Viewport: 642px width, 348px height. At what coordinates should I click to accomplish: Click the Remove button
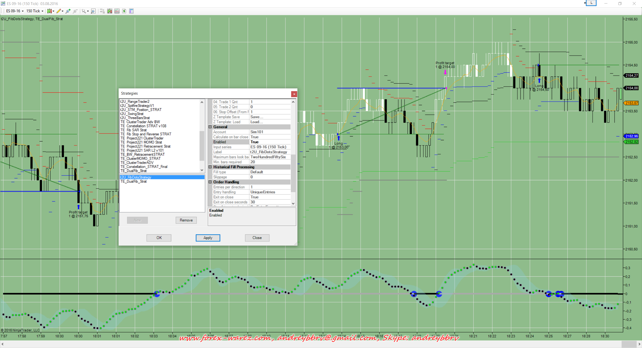point(186,220)
